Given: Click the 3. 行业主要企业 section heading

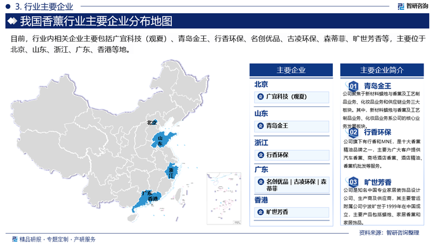Looking at the screenshot, I should [45, 6].
